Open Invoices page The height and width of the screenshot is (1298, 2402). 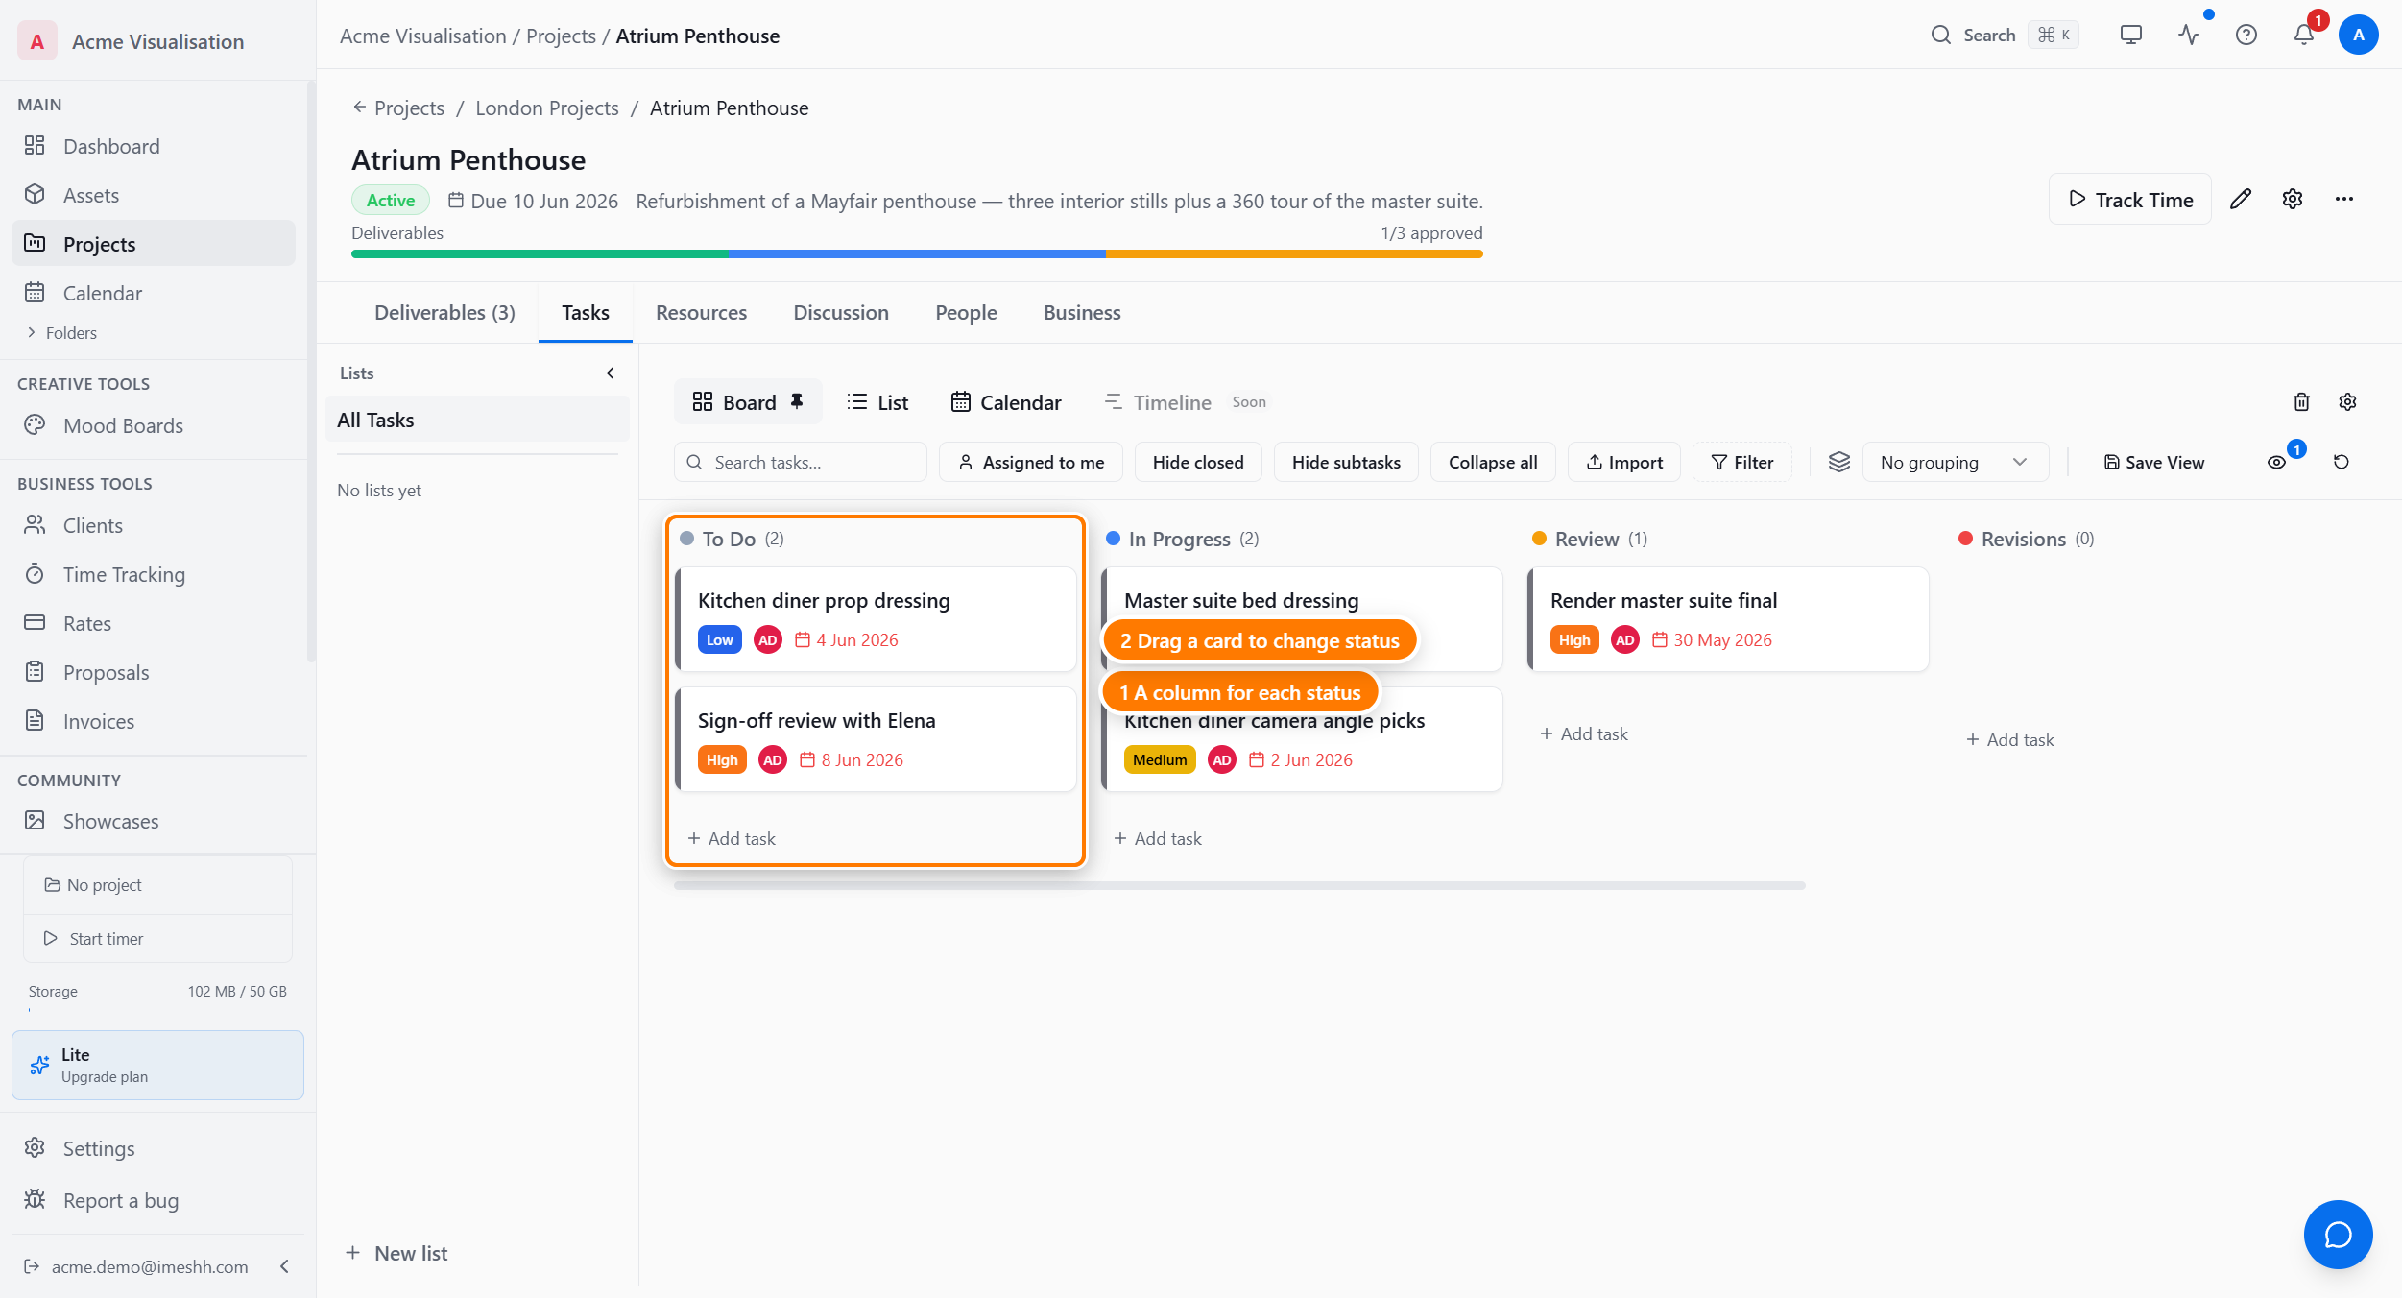pyautogui.click(x=154, y=721)
